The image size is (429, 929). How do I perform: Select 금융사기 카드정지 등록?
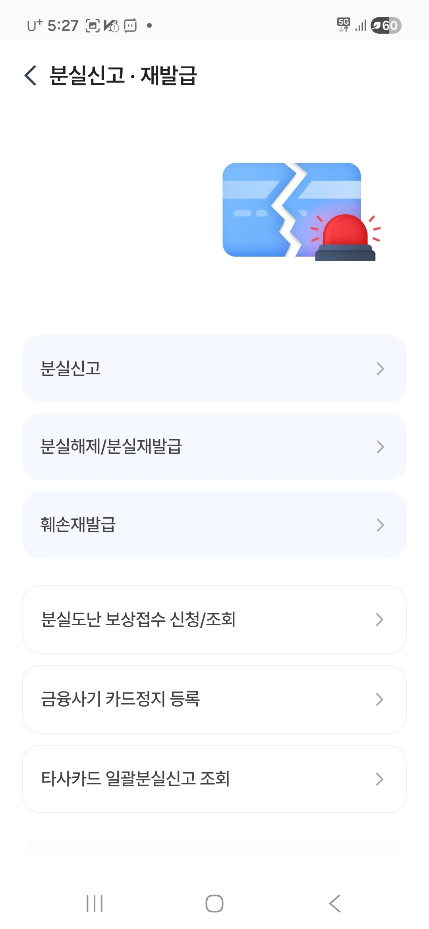(x=214, y=699)
